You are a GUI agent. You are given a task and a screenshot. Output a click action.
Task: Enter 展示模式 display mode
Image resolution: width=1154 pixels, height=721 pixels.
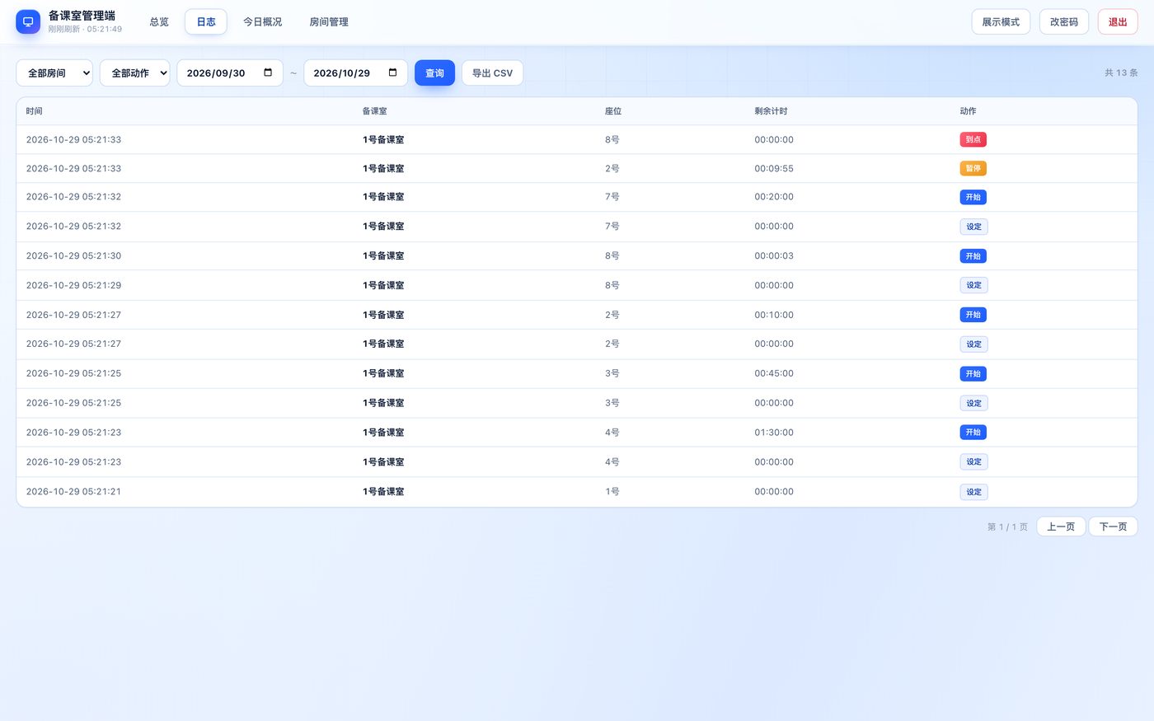[1001, 22]
